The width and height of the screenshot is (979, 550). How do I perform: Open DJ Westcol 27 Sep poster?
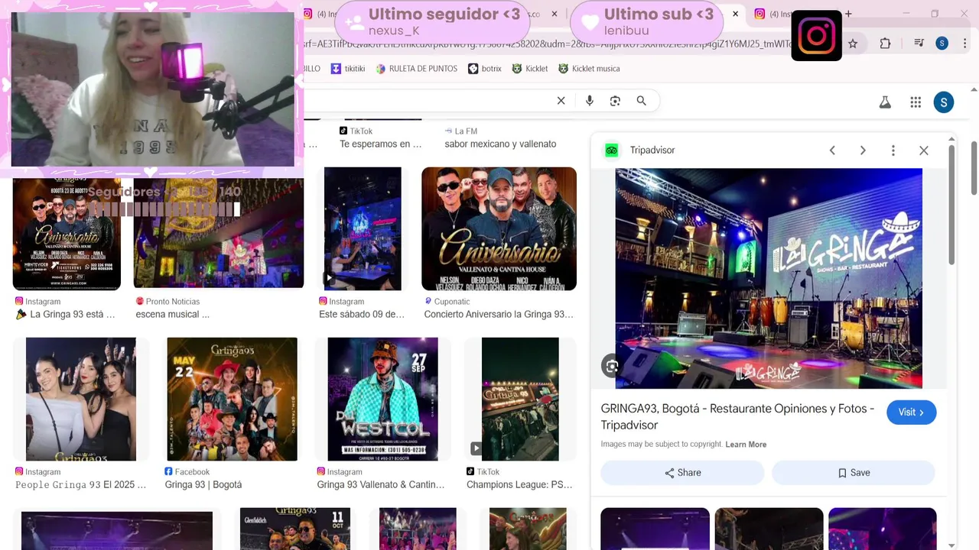[382, 399]
